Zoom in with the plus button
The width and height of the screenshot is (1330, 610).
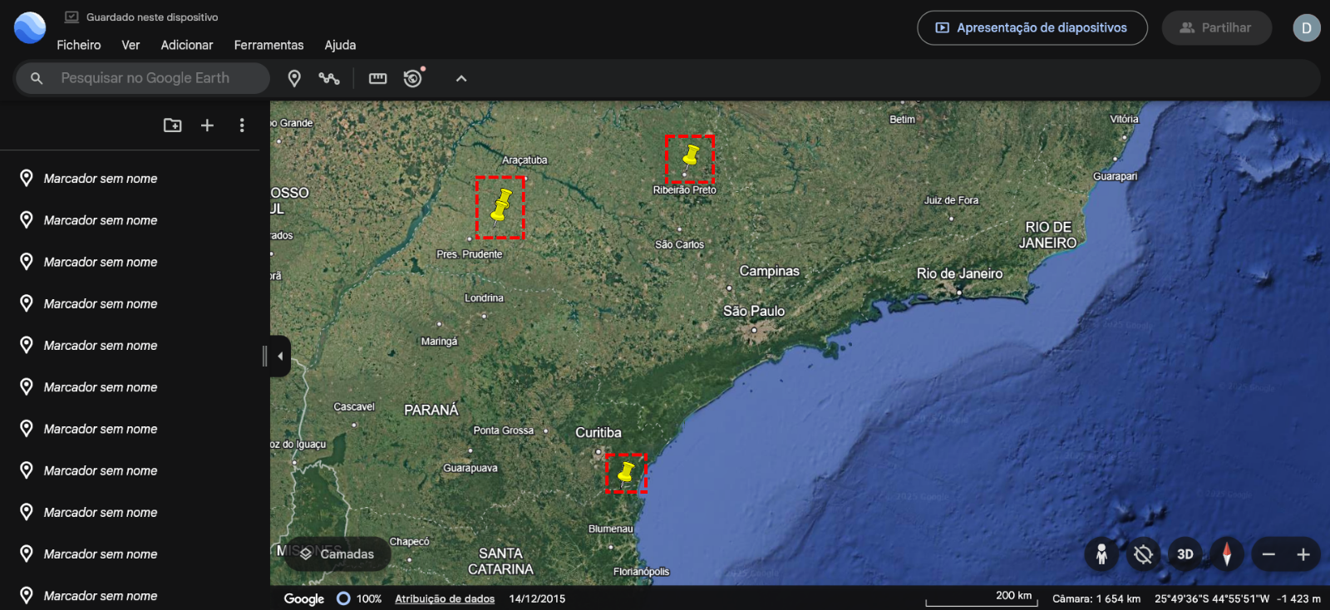[x=1303, y=554]
